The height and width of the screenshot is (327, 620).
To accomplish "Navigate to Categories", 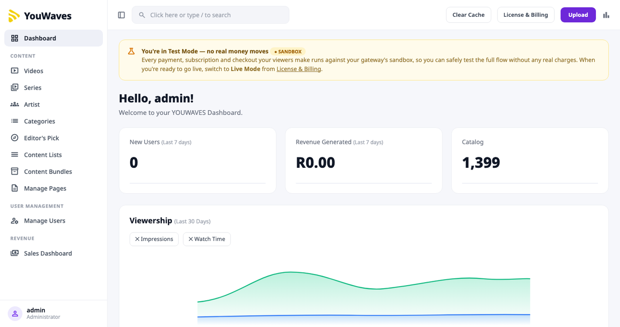I will tap(53, 121).
